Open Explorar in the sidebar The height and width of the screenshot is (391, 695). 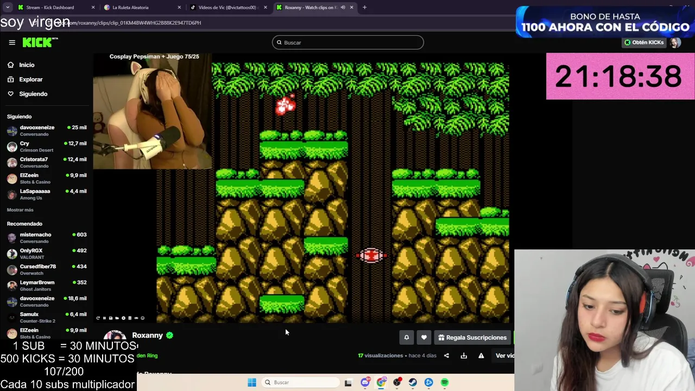(30, 79)
